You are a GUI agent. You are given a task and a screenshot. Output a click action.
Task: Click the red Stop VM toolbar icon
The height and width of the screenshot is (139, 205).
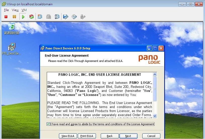coord(6,17)
